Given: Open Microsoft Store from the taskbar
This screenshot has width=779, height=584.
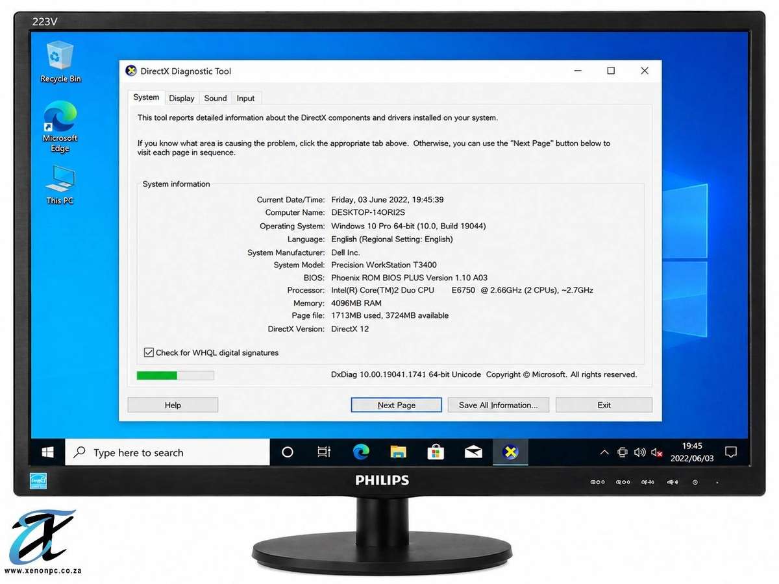Looking at the screenshot, I should (x=436, y=452).
